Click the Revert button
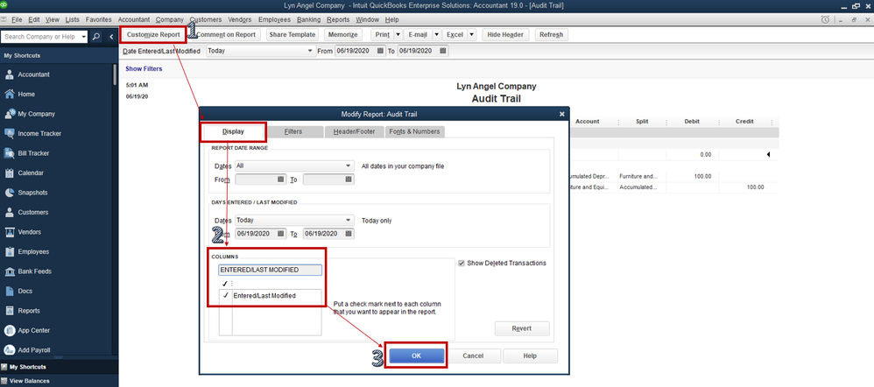874x387 pixels. 522,328
